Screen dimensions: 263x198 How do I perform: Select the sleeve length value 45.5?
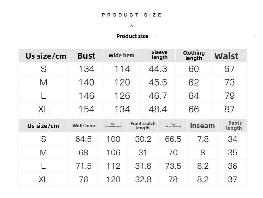[158, 82]
